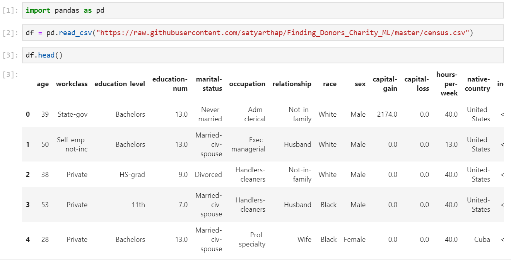Click the cell prompt labeled [1]
The image size is (511, 260).
[x=10, y=10]
